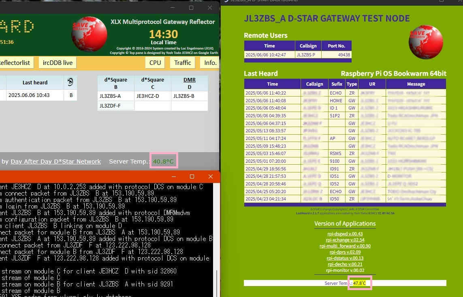Click the rpi-multi_forward v.00.90 link

pyautogui.click(x=345, y=246)
